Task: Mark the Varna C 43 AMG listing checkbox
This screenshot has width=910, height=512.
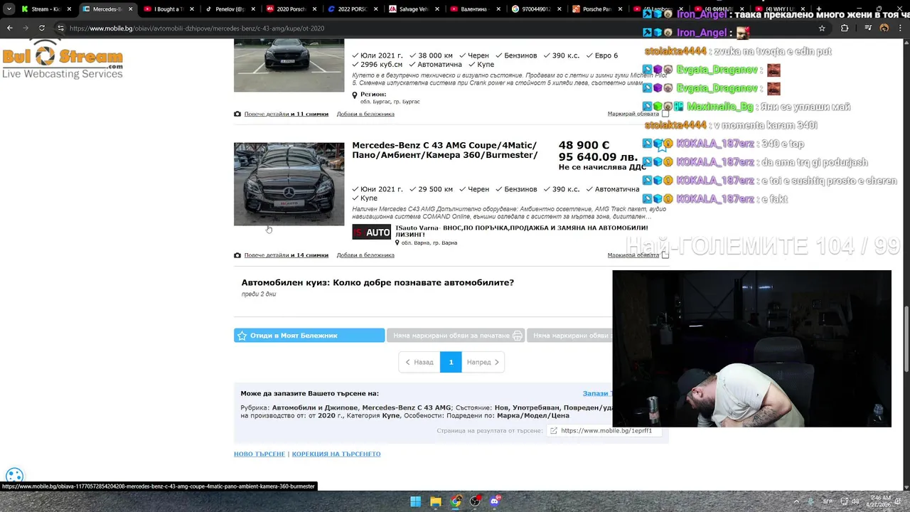Action: [x=665, y=255]
